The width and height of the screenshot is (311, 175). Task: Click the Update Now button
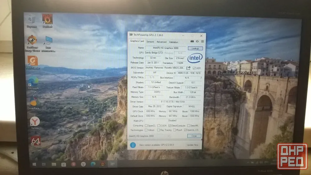(193, 145)
